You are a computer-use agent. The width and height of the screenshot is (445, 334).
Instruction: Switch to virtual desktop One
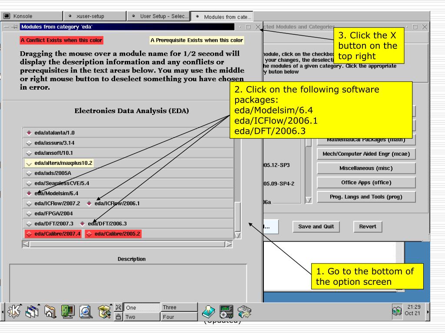142,307
